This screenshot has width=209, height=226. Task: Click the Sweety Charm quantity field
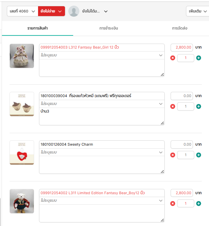186,155
